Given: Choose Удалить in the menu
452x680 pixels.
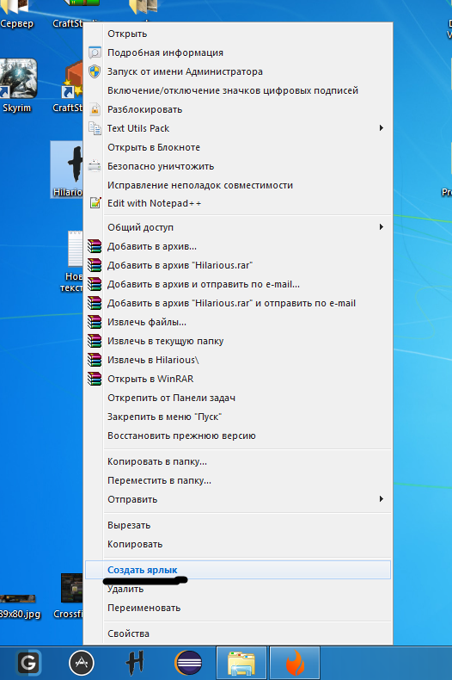Looking at the screenshot, I should pyautogui.click(x=238, y=589).
